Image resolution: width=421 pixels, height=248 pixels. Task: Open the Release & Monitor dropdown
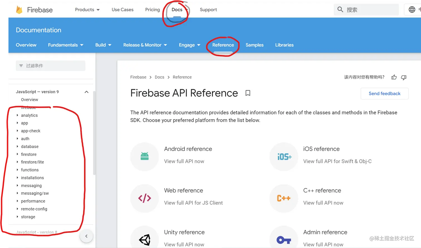pyautogui.click(x=145, y=45)
